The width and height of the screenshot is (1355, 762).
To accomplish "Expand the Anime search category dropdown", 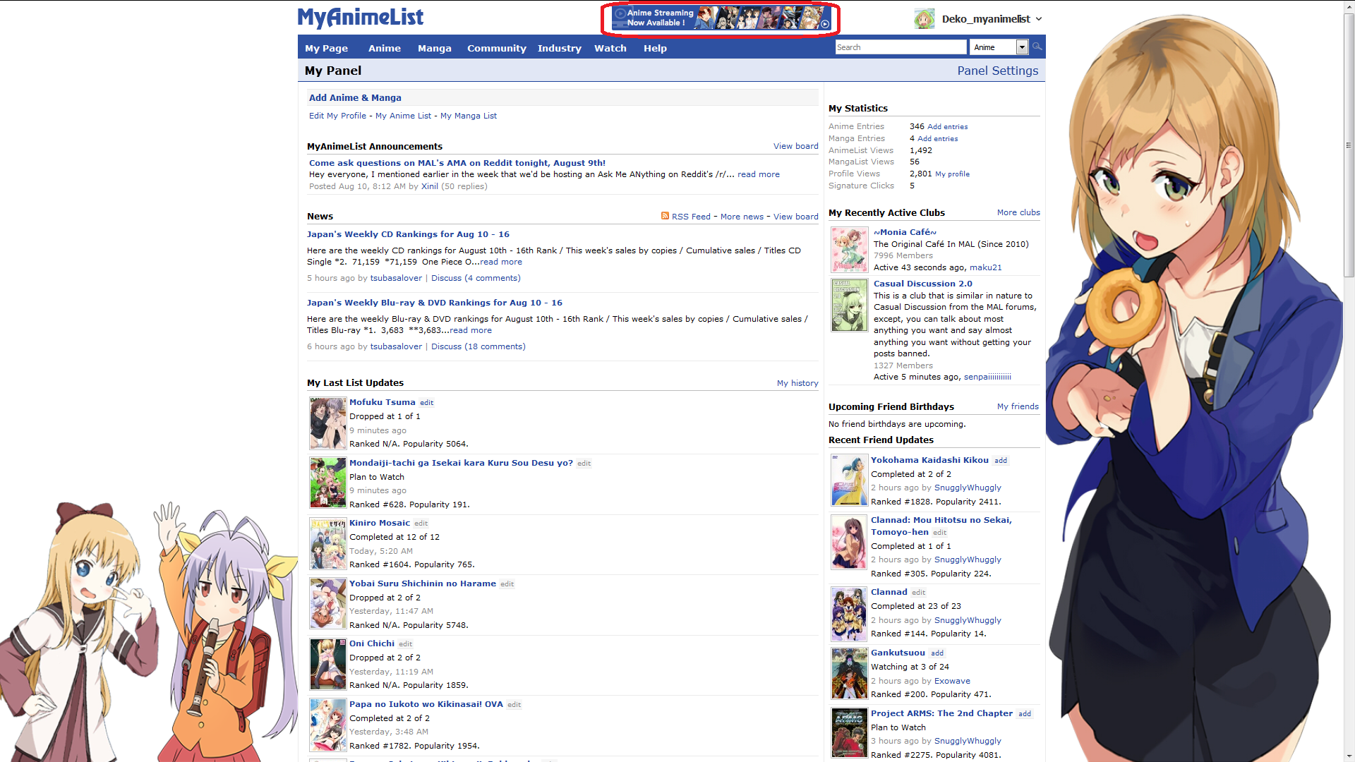I will [x=1021, y=47].
